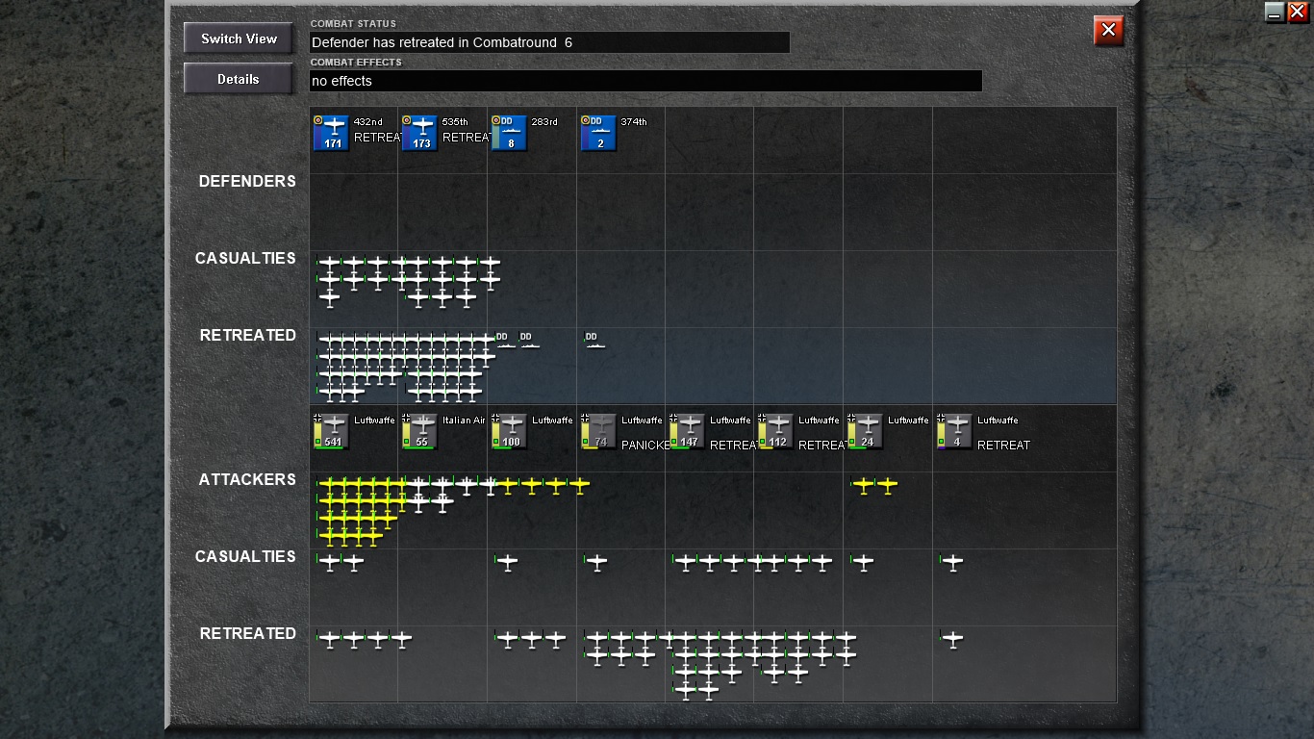This screenshot has height=739, width=1314.
Task: Select the Luftwaffe attacker unit with strength 541
Action: (331, 431)
